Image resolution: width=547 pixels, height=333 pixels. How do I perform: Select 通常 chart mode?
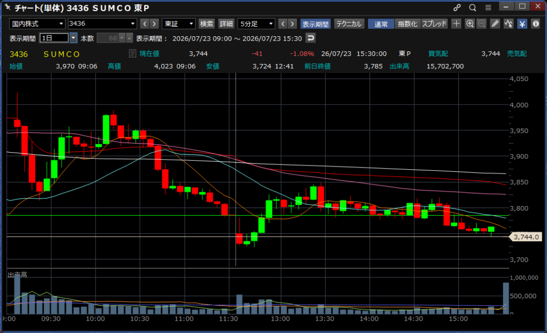(x=381, y=23)
